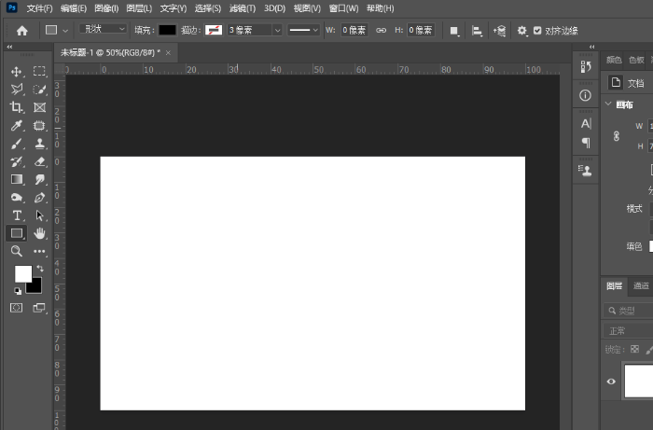The height and width of the screenshot is (430, 653).
Task: Select the Eraser tool
Action: coord(39,161)
